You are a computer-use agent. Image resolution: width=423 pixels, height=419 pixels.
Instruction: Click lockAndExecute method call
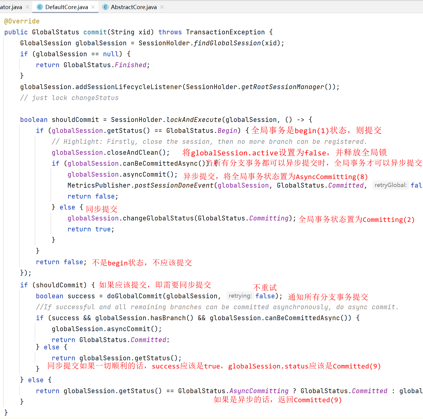pyautogui.click(x=194, y=120)
